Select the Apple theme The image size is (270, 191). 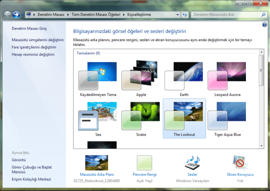coord(141,78)
